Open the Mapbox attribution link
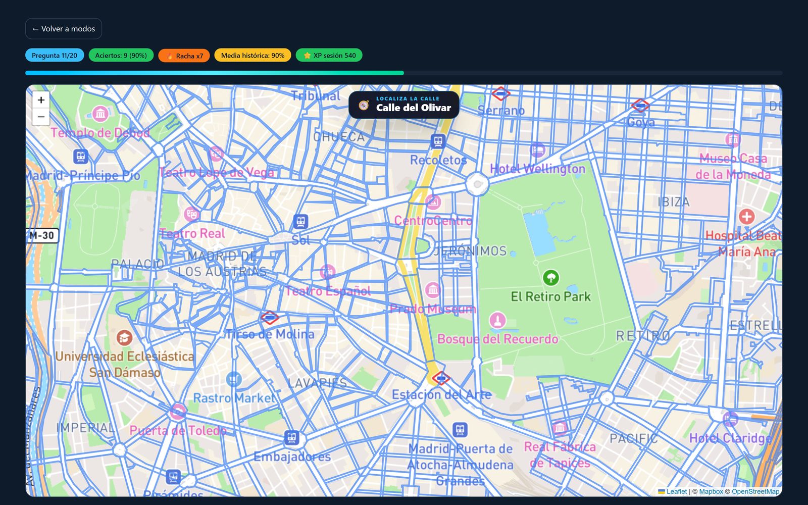Image resolution: width=808 pixels, height=505 pixels. (711, 491)
